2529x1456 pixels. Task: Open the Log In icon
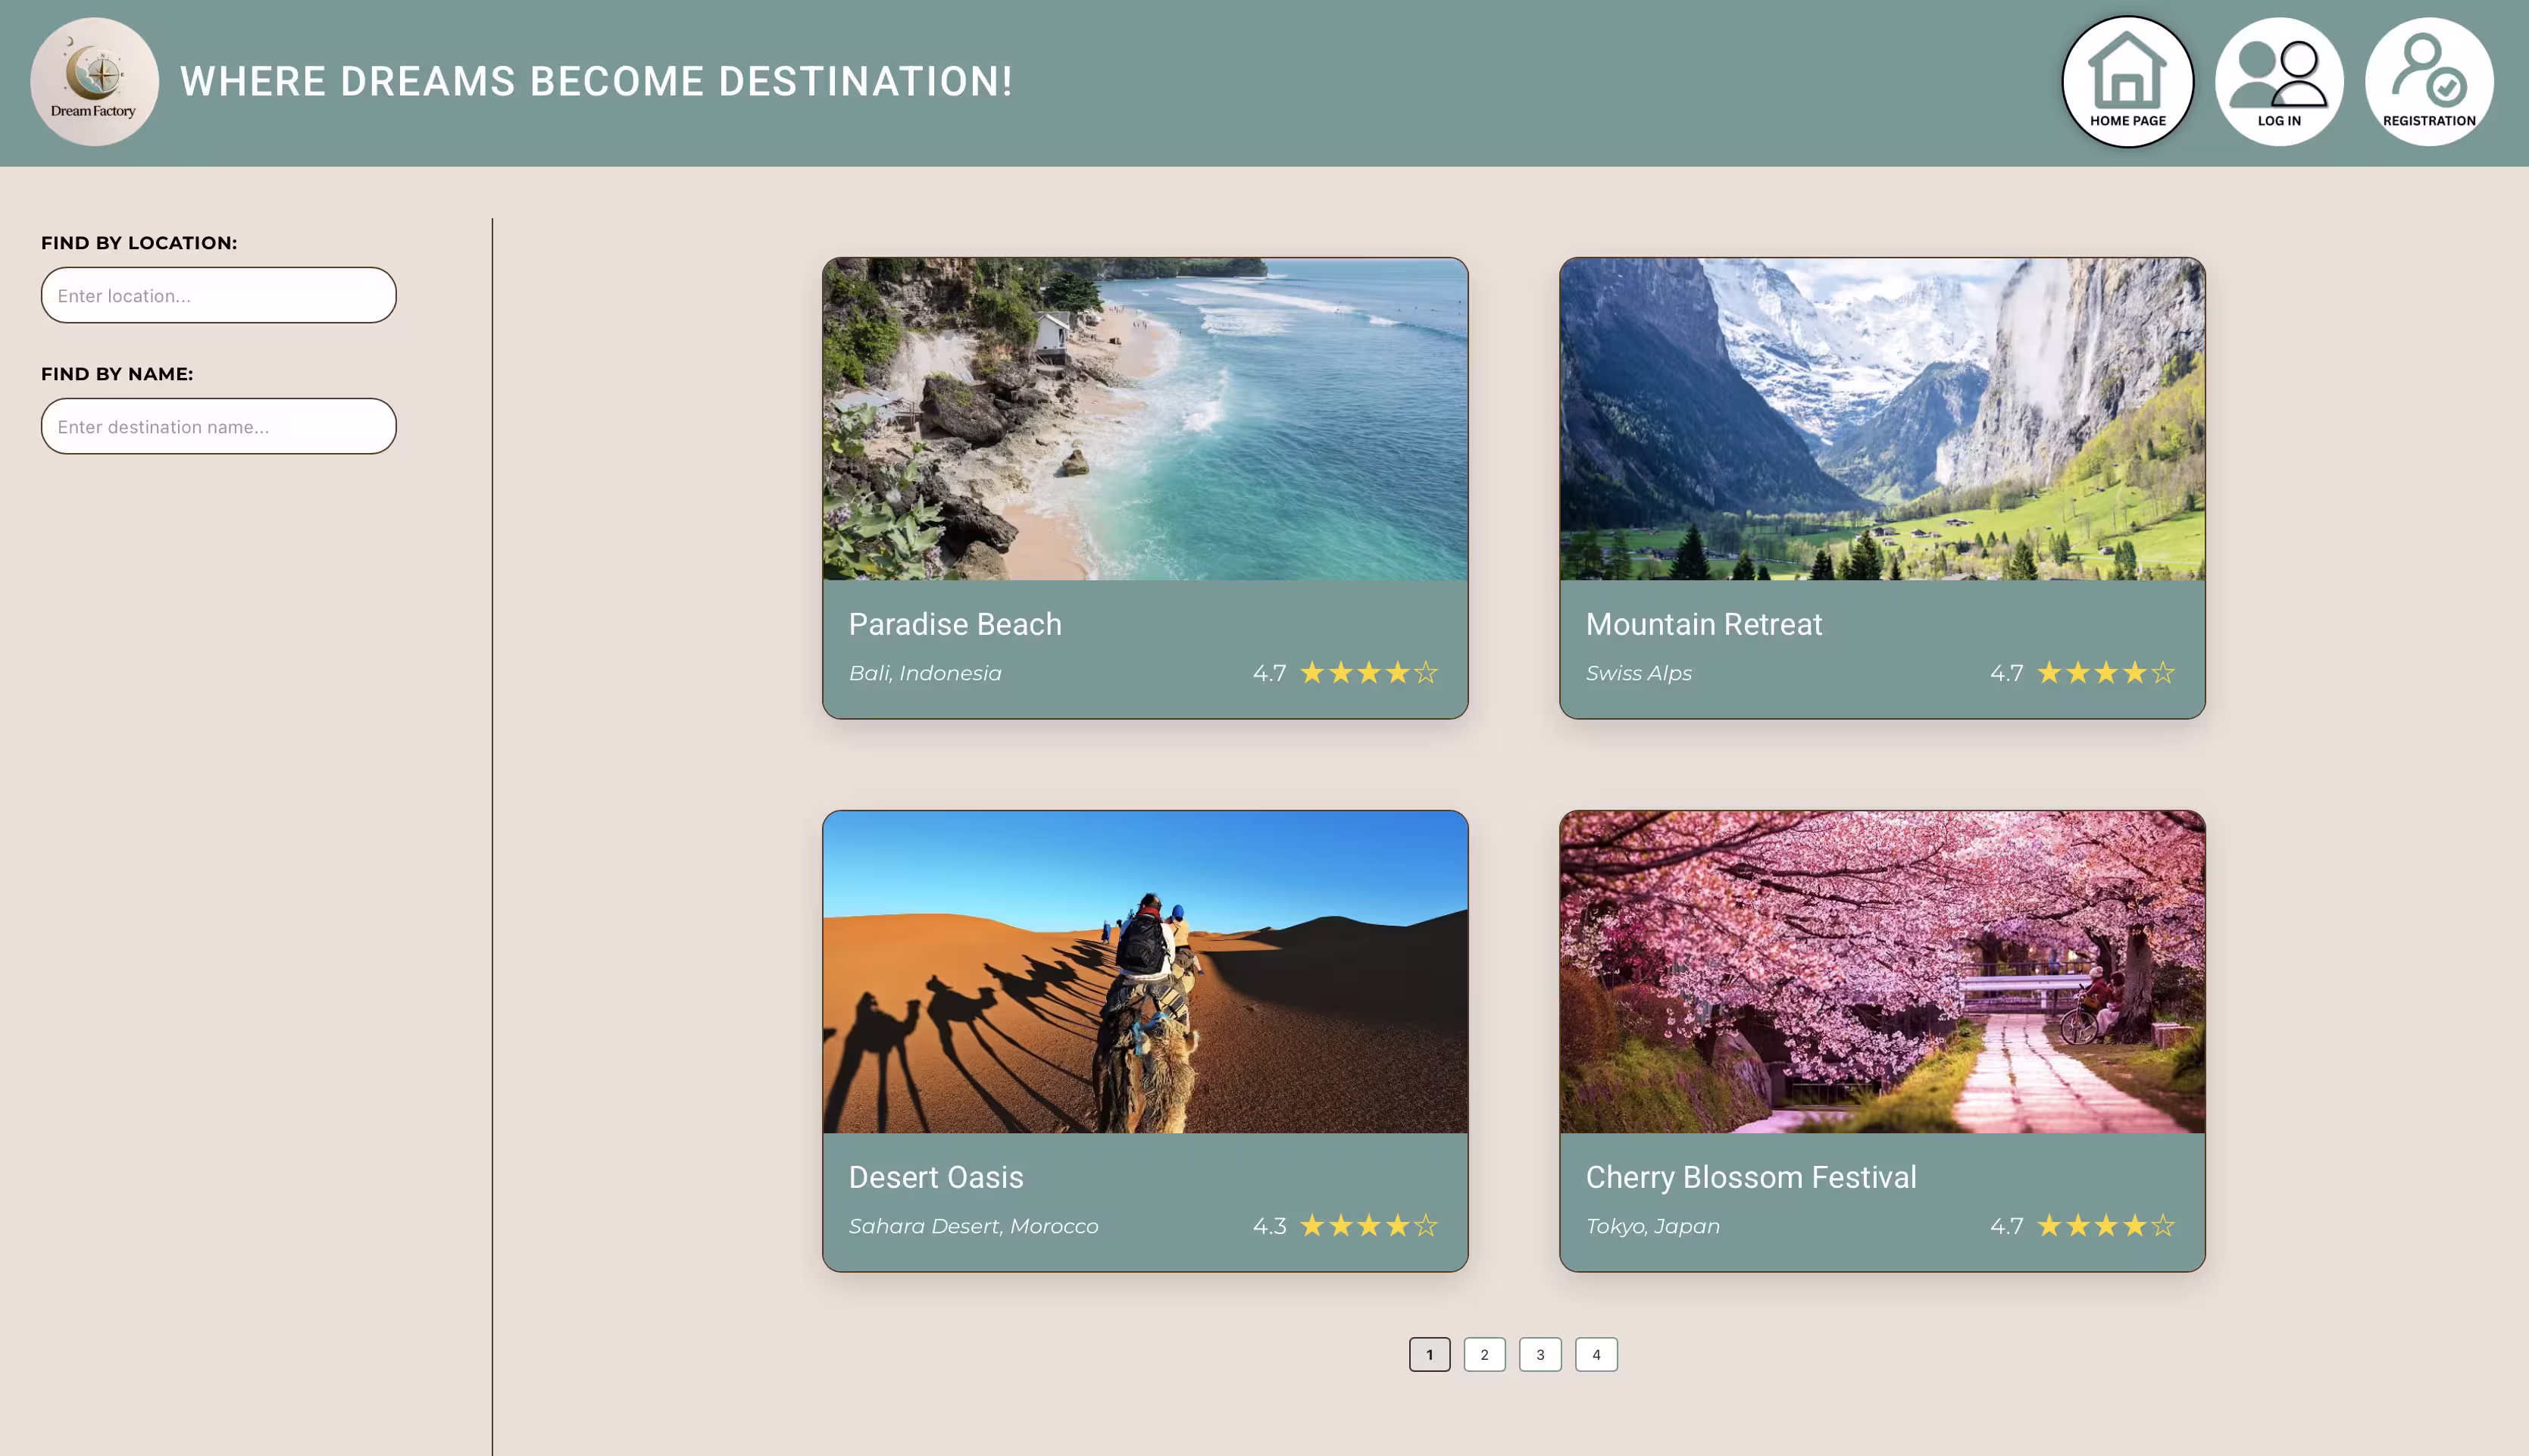tap(2279, 82)
